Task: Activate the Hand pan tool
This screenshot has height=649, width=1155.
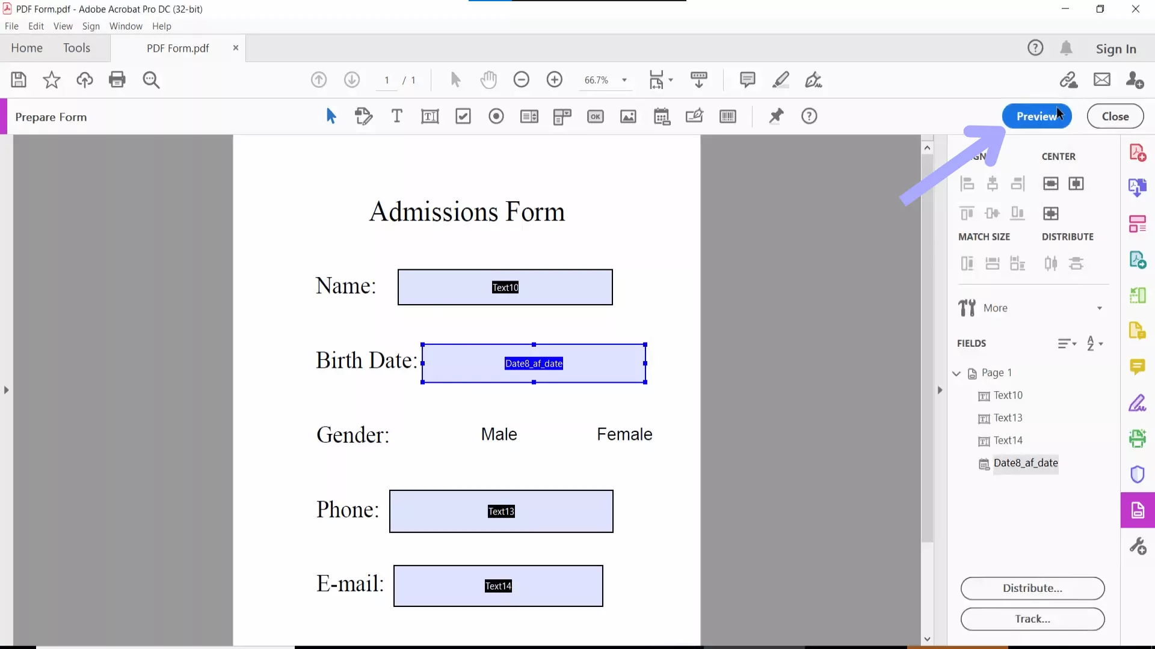Action: pos(488,80)
